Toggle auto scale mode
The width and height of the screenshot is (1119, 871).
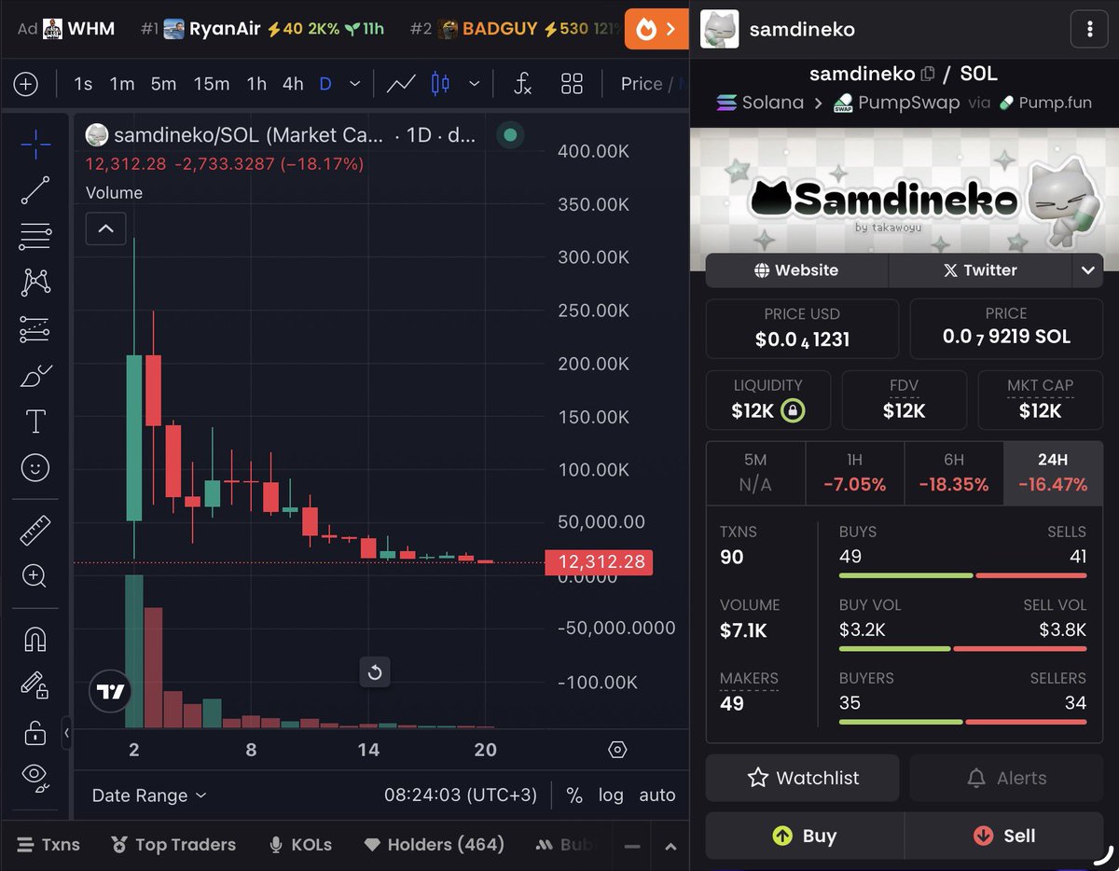pyautogui.click(x=656, y=795)
